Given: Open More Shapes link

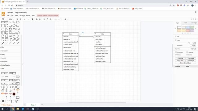Looking at the screenshot, I should [x=7, y=105].
